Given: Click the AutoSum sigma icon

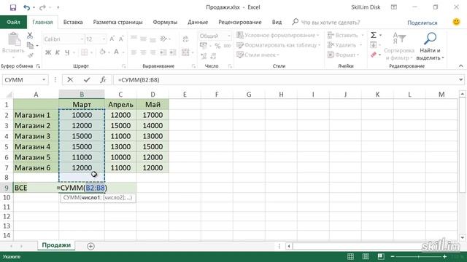Looking at the screenshot, I should 374,36.
